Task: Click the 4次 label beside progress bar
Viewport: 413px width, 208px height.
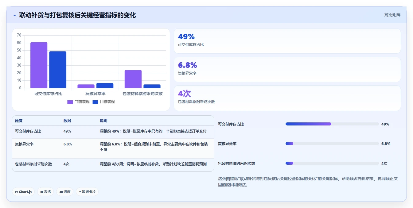Action: (x=384, y=164)
